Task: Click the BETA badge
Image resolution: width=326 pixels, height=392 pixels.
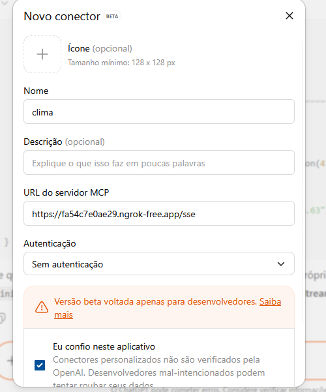Action: click(x=112, y=16)
